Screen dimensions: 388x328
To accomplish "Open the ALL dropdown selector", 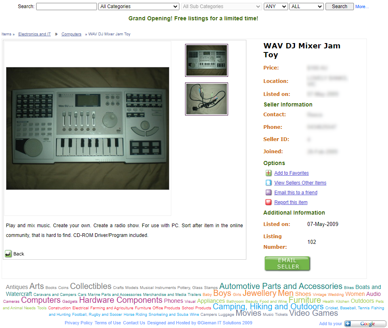I will pyautogui.click(x=306, y=7).
